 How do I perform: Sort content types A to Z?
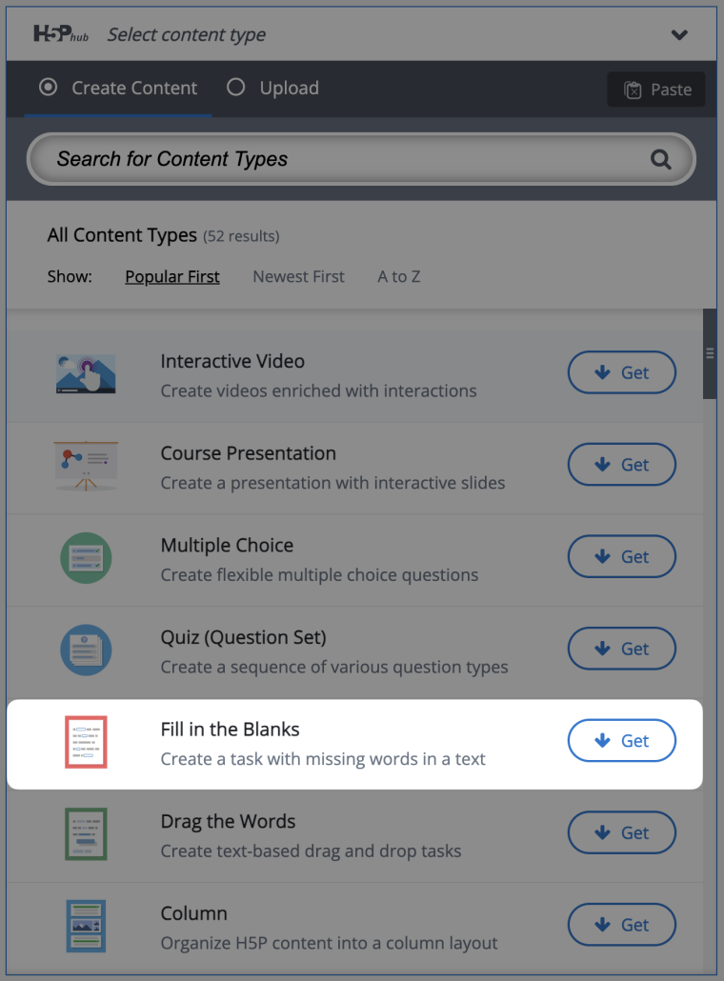pos(398,276)
